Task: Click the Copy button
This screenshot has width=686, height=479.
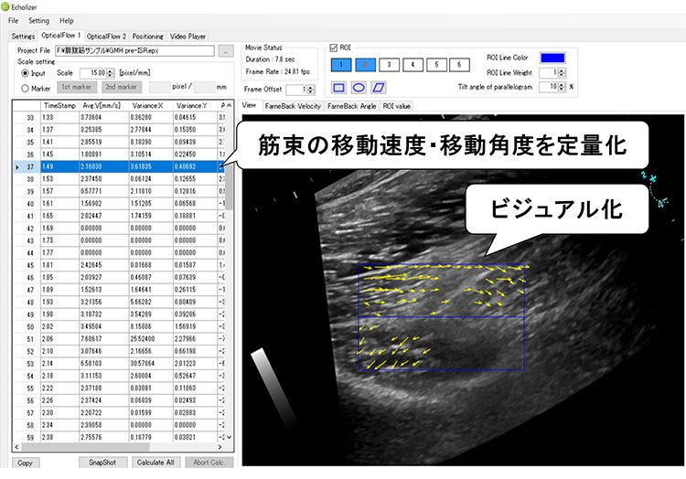Action: coord(25,463)
